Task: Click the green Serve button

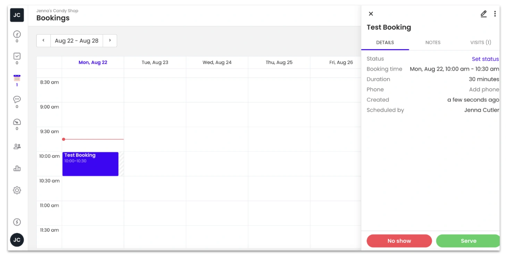Action: 468,241
